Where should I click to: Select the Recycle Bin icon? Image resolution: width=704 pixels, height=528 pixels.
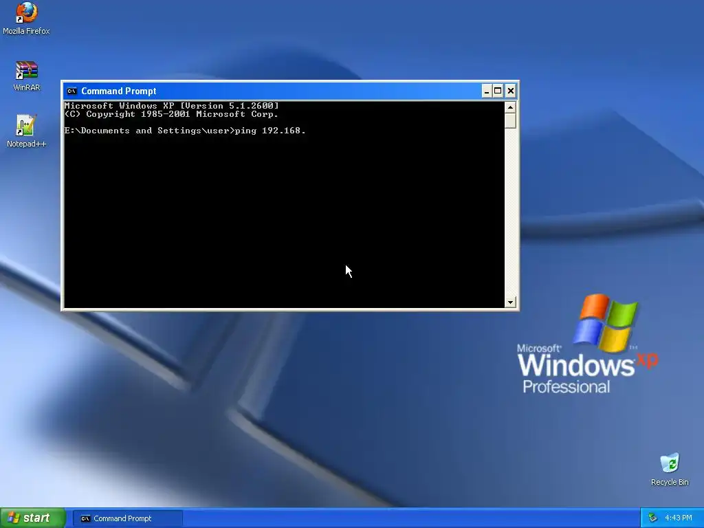pos(670,469)
